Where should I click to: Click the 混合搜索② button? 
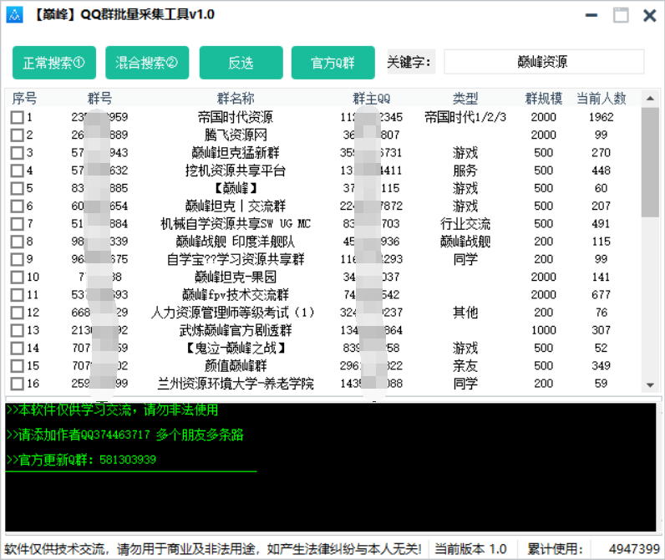(147, 63)
